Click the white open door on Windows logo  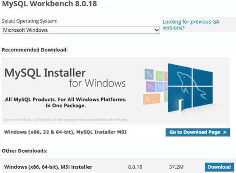click(181, 105)
